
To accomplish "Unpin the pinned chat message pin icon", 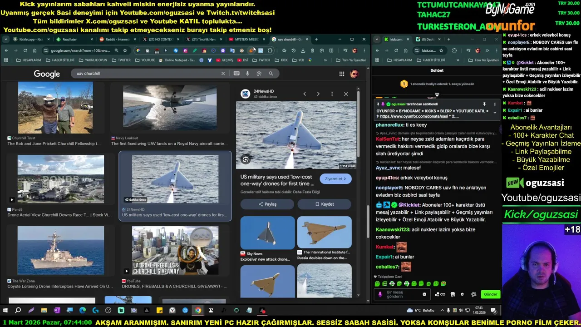I will (484, 104).
